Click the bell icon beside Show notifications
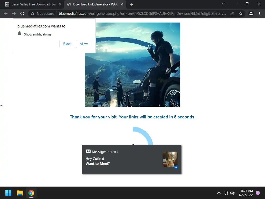Screen dimensions: 265x199 pyautogui.click(x=19, y=33)
